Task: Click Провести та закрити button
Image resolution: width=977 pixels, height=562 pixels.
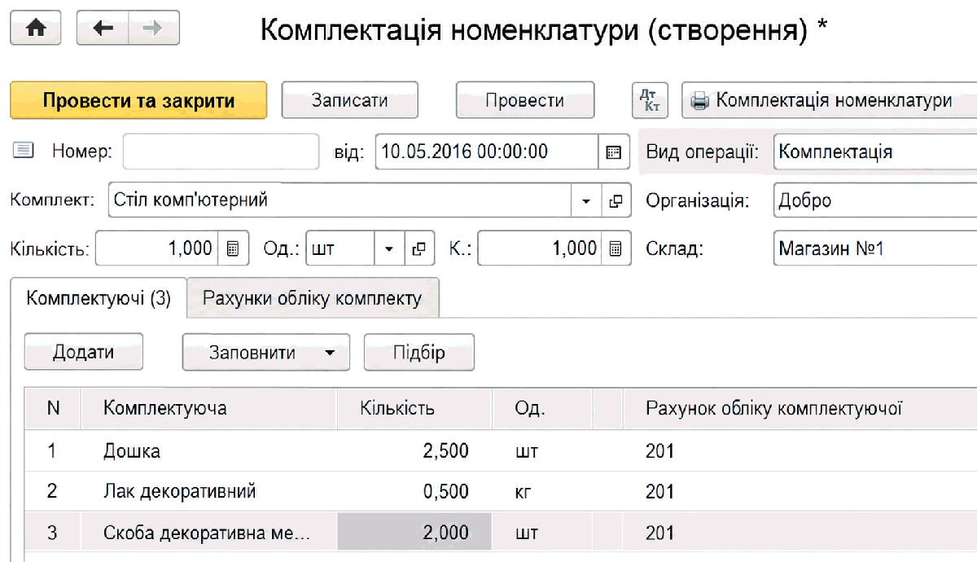Action: click(x=138, y=100)
